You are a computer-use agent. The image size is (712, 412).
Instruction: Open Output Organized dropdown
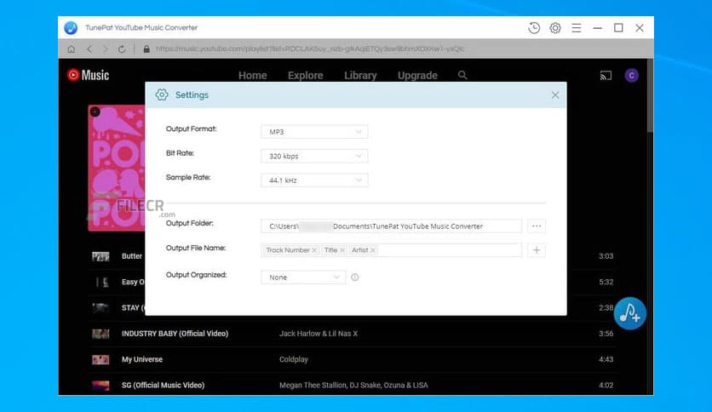click(x=303, y=278)
